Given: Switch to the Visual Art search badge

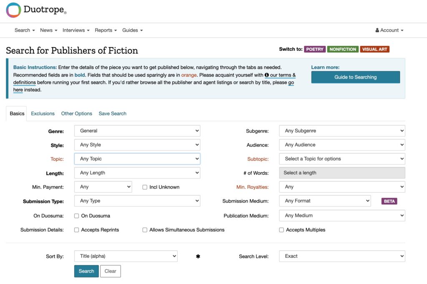Looking at the screenshot, I should point(374,49).
